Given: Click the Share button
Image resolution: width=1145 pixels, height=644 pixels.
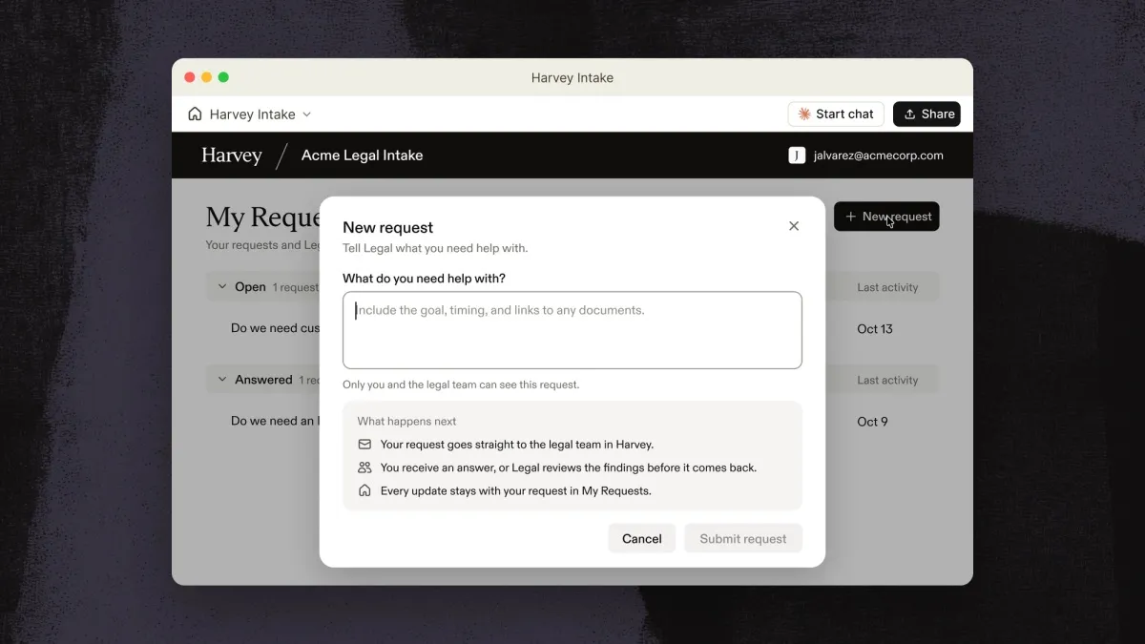Looking at the screenshot, I should point(926,114).
